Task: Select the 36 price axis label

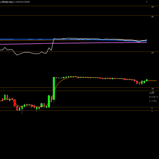Action: click(x=152, y=17)
